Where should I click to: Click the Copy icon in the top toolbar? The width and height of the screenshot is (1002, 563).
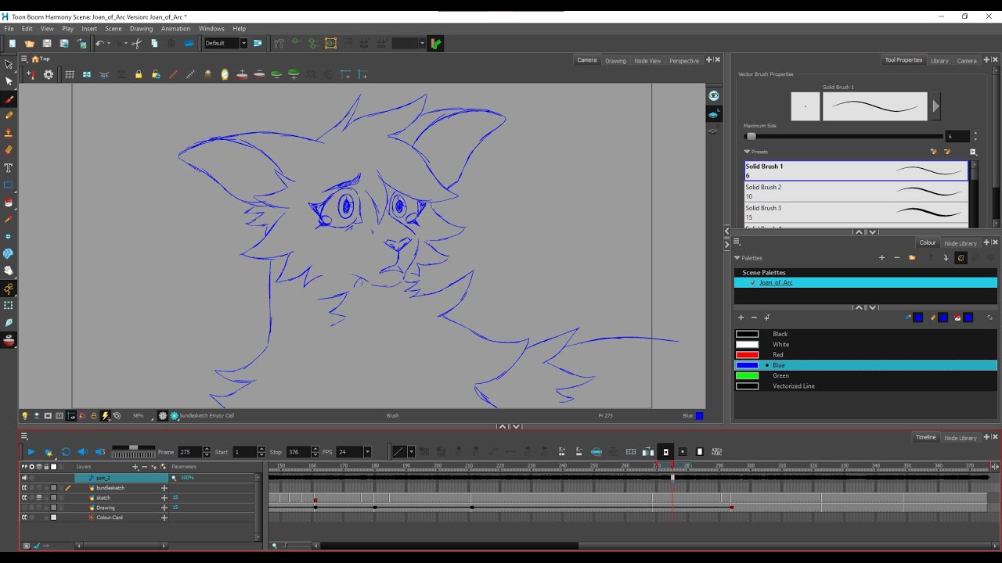pyautogui.click(x=154, y=44)
